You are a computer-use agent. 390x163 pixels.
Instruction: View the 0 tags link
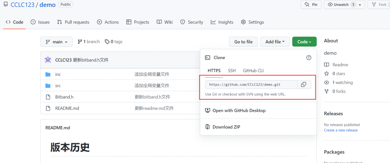[x=114, y=42]
